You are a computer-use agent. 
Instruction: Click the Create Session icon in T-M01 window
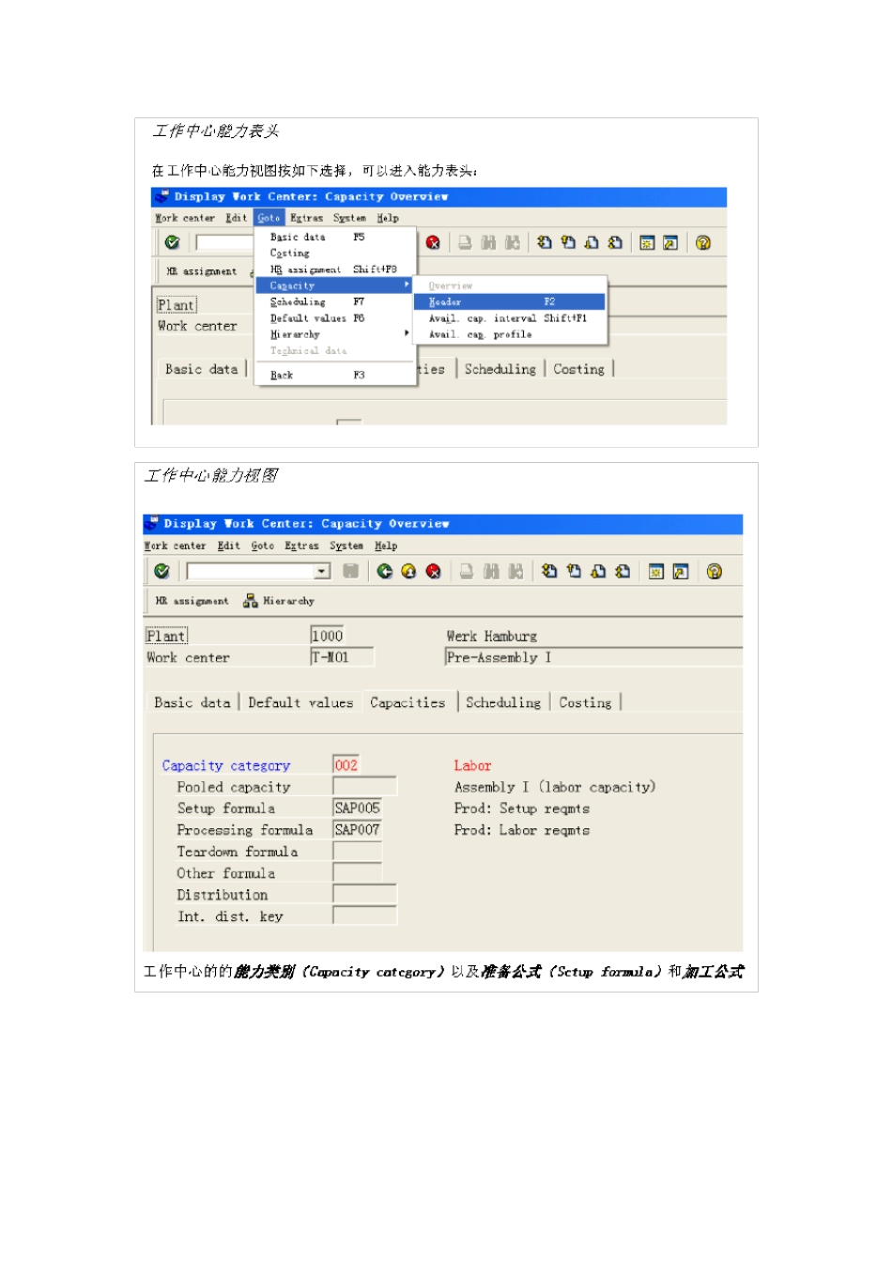(656, 571)
